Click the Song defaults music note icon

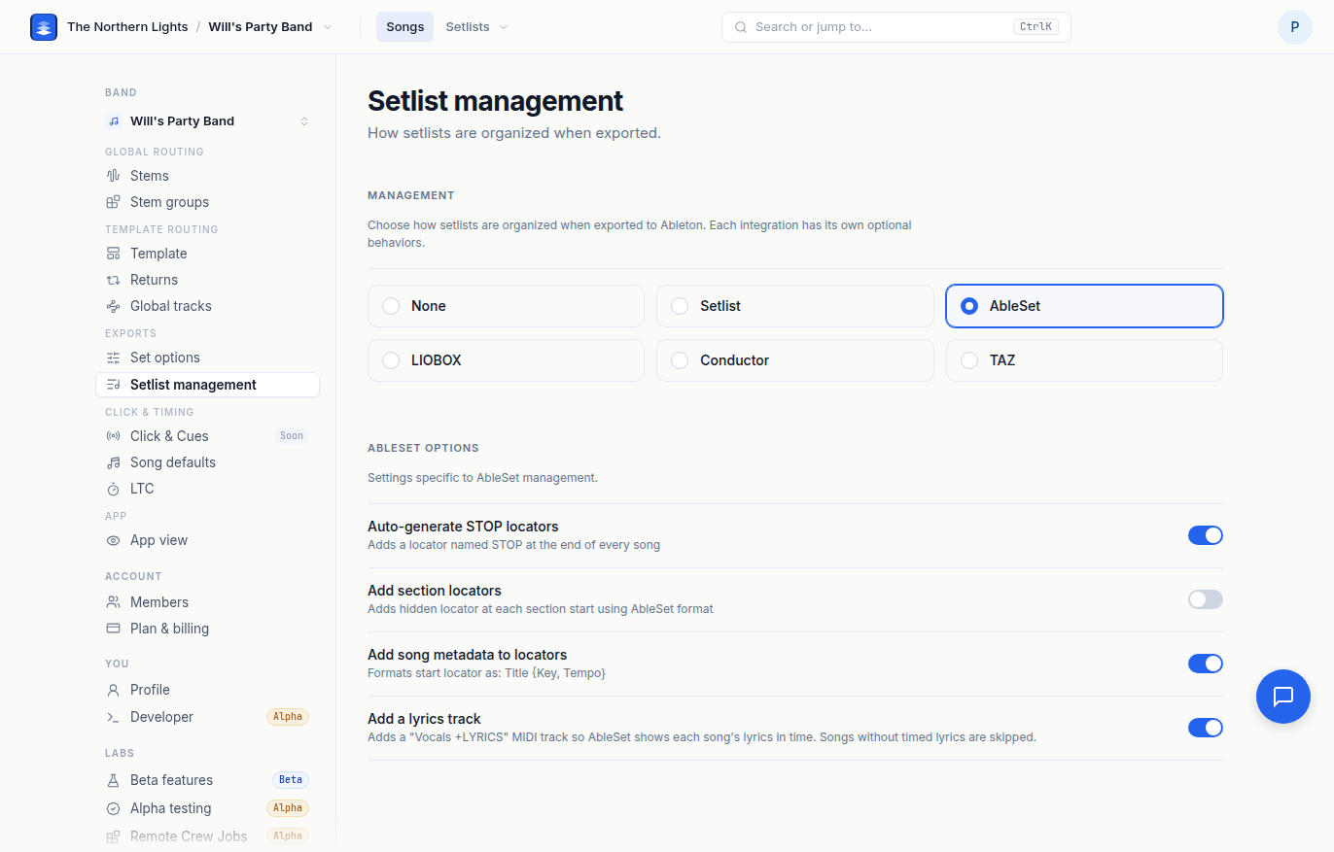click(113, 462)
